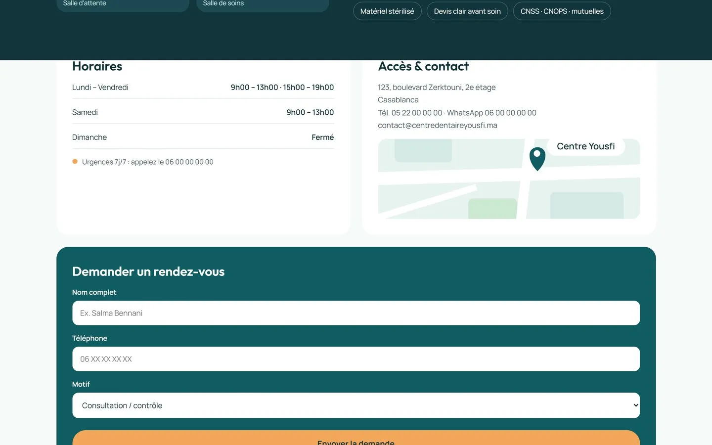Click the Demander un rendez-vous heading
Screen dimensions: 712x445
point(148,271)
